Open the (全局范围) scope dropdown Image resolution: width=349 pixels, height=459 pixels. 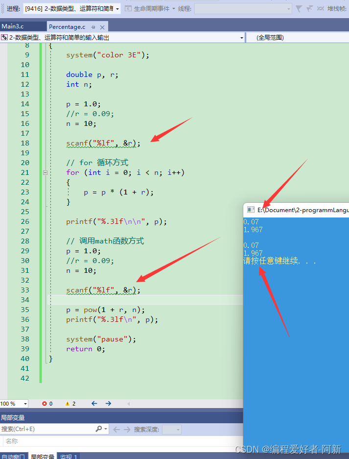tap(298, 37)
